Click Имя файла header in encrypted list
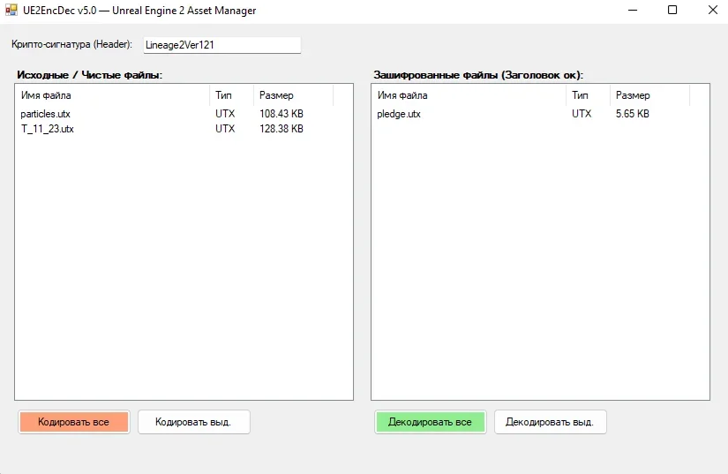Image resolution: width=728 pixels, height=474 pixels. point(469,95)
